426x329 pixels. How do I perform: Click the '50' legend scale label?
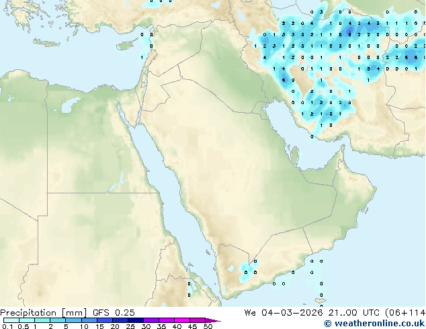pos(208,326)
